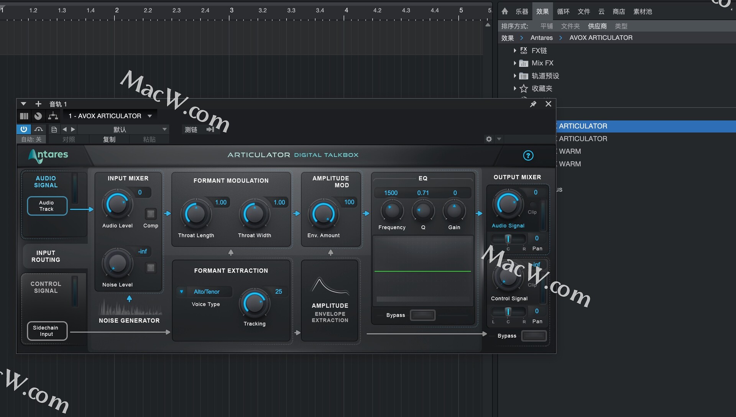
Task: Sort effects by 平铺
Action: (x=547, y=26)
